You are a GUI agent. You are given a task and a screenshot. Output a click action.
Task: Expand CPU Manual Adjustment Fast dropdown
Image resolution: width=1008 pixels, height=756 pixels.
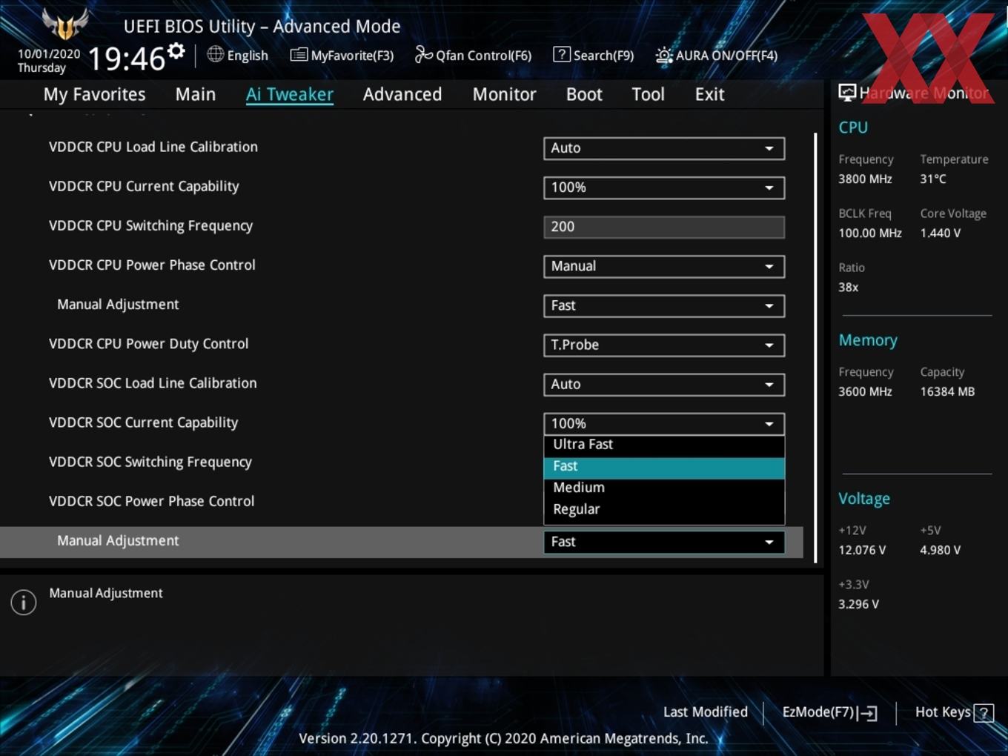pos(664,305)
